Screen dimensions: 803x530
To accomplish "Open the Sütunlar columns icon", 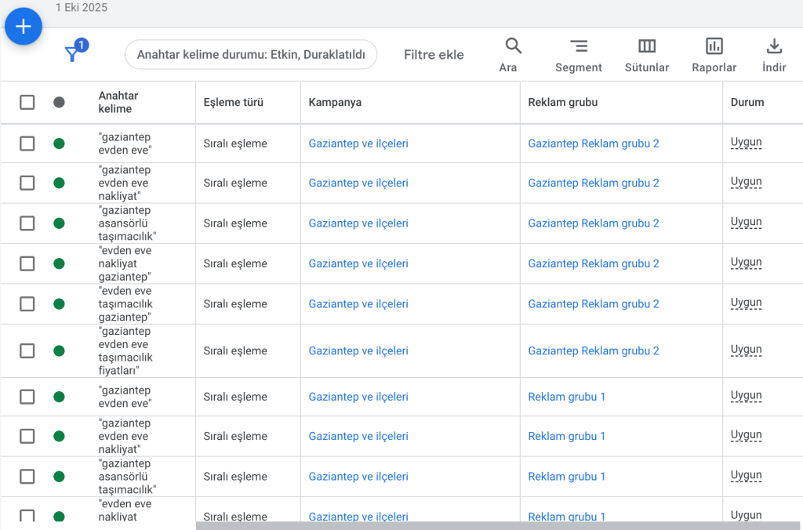I will click(647, 46).
